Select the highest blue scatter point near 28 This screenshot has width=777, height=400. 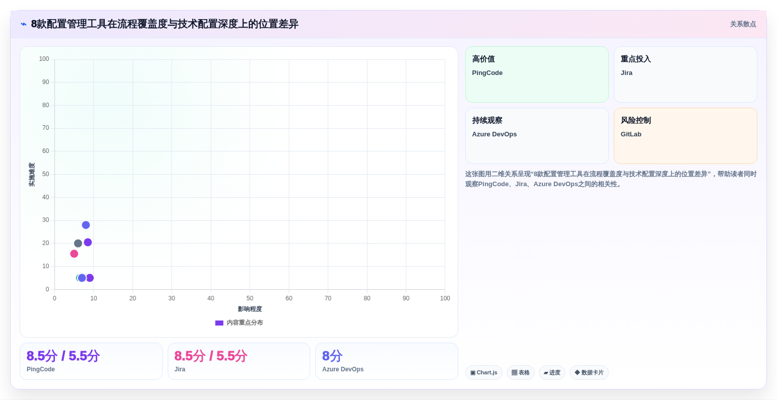coord(86,225)
